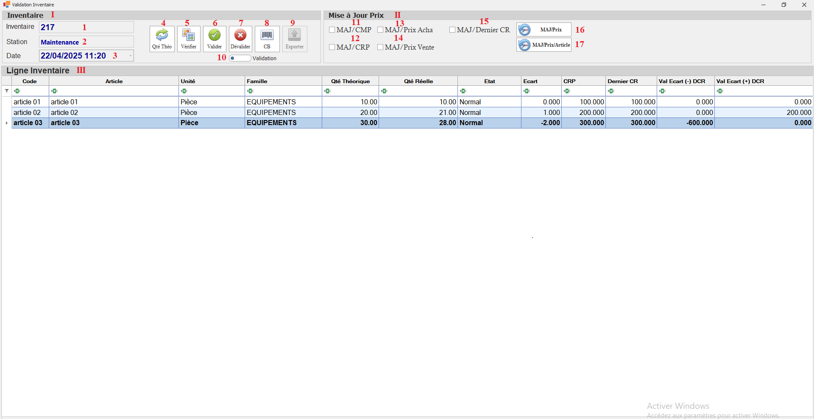Sort by the Qté Réelle column header

point(418,81)
